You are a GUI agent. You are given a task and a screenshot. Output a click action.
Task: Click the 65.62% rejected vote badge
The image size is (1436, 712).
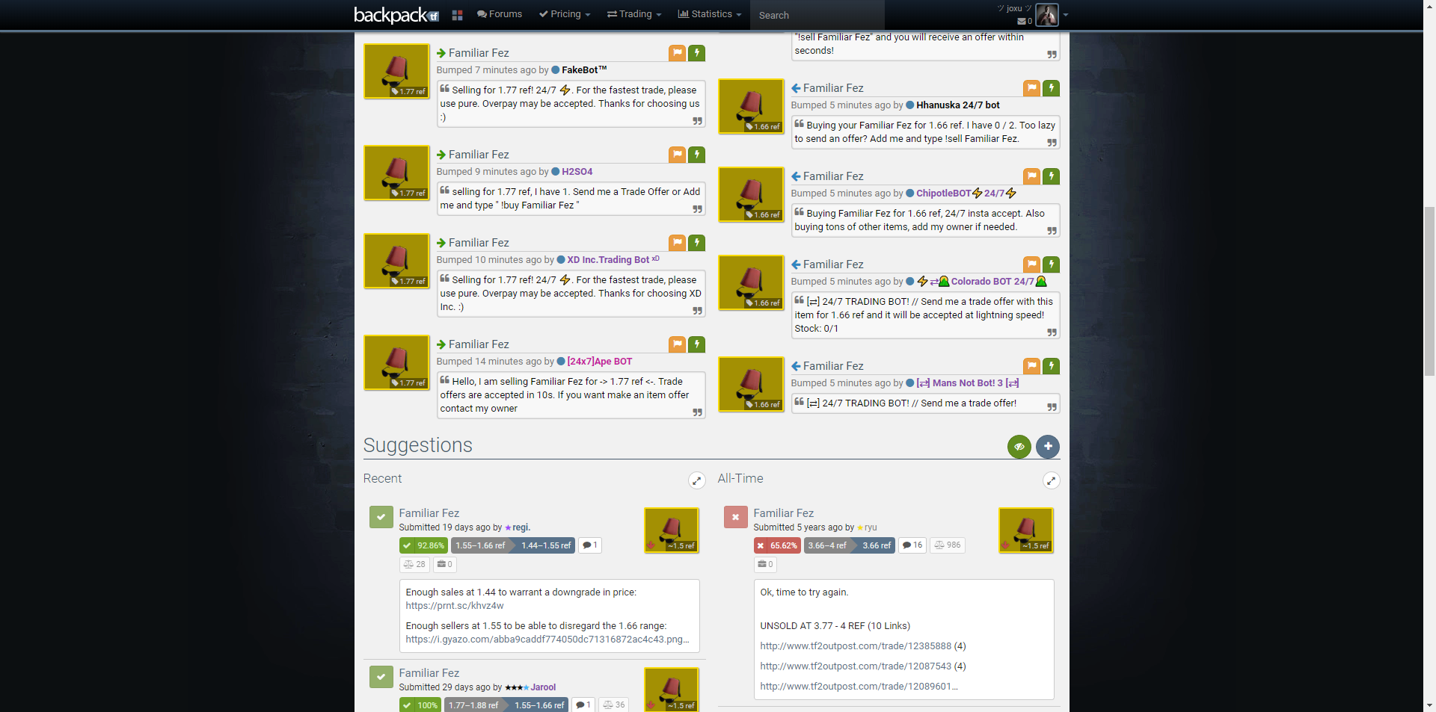tap(777, 545)
